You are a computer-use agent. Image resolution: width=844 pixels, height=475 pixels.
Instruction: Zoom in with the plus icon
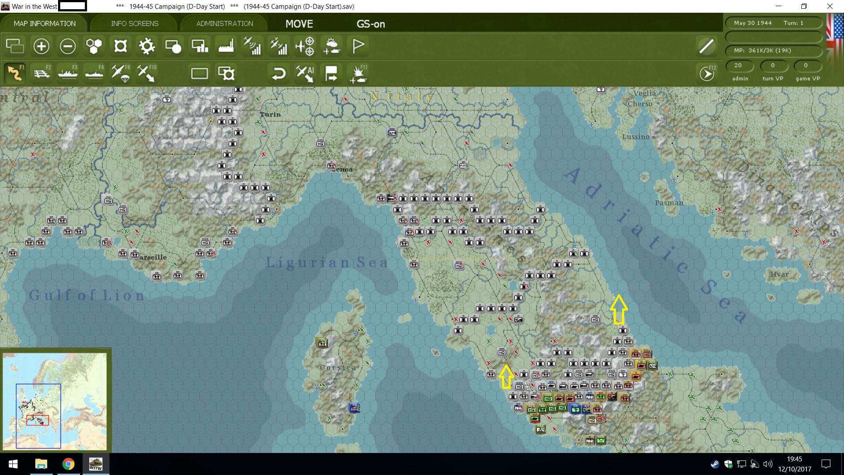[x=41, y=46]
